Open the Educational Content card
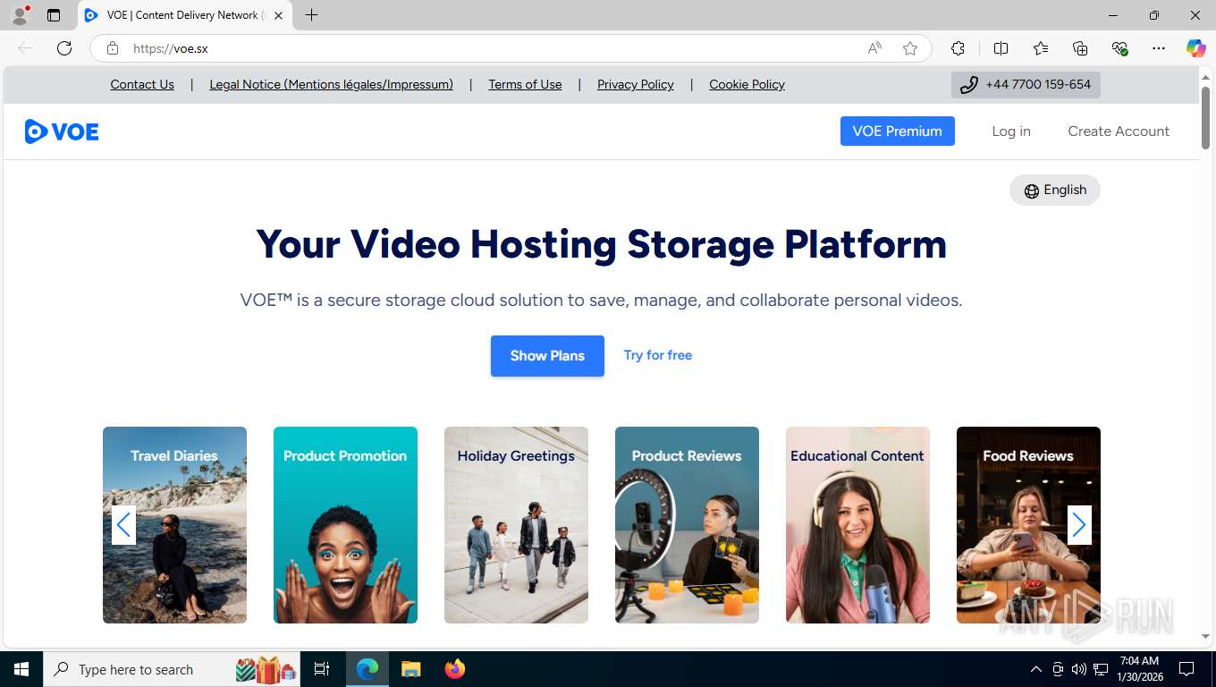 pos(857,525)
